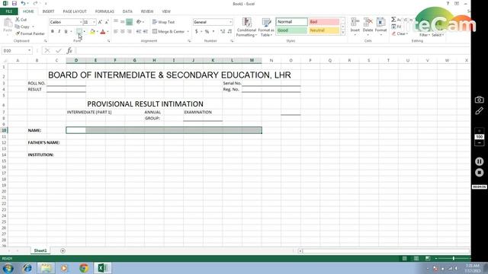The height and width of the screenshot is (274, 488).
Task: Increase font size with the large A
Action: point(100,22)
